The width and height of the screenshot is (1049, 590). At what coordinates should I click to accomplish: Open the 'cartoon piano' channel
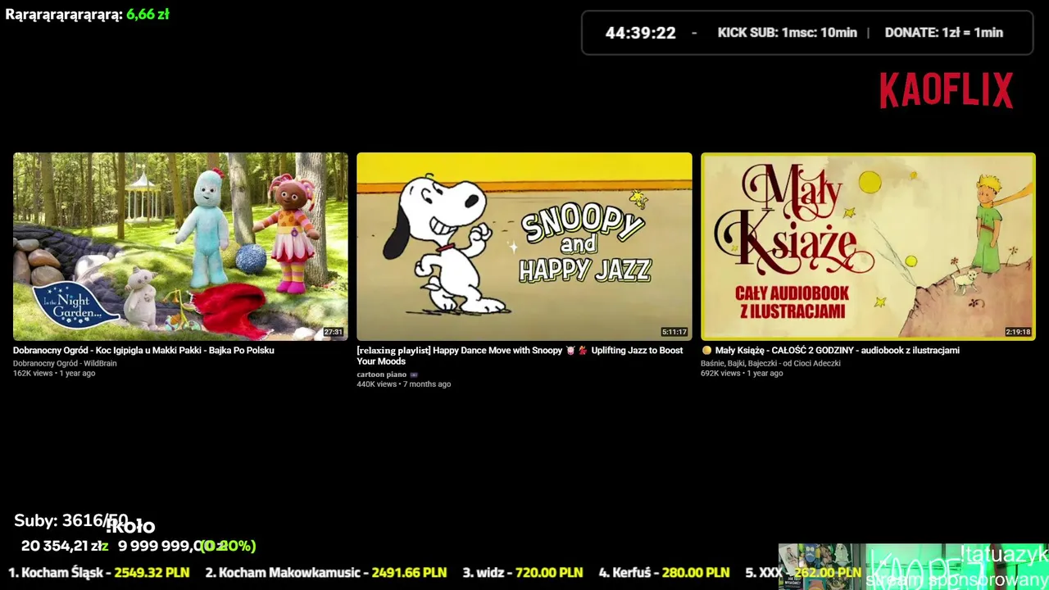(x=381, y=374)
